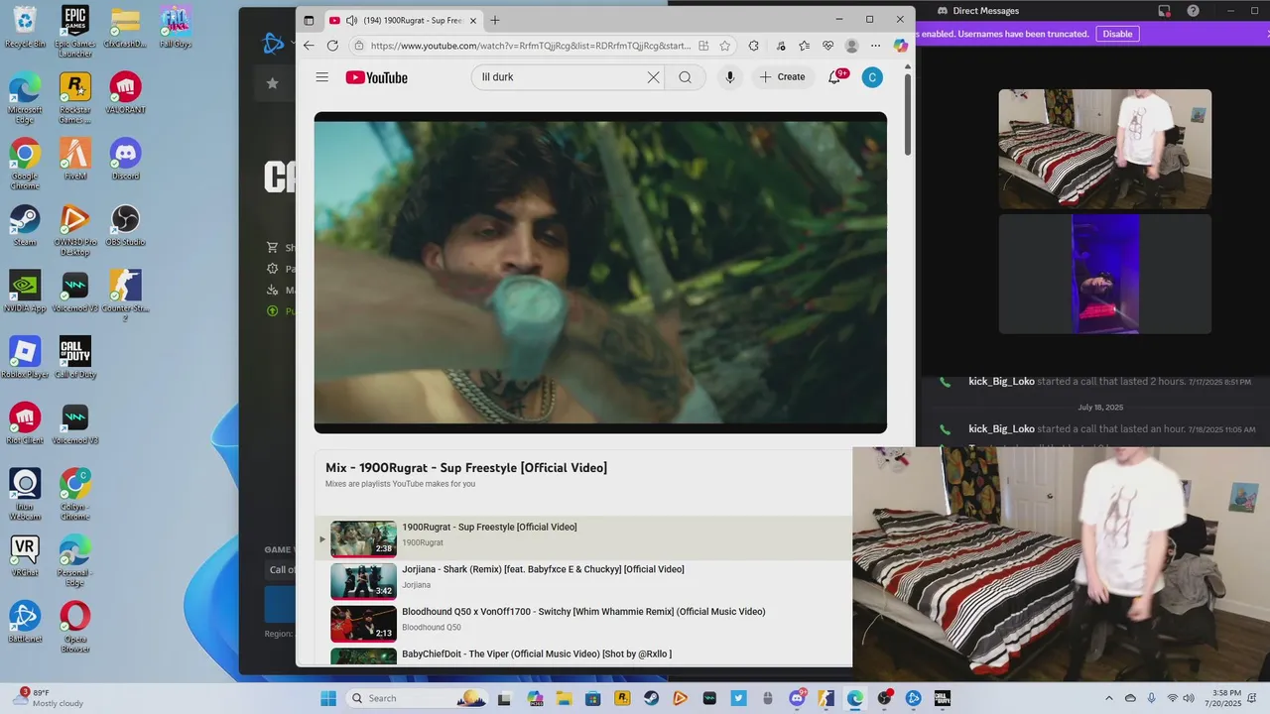Viewport: 1270px width, 714px height.
Task: Go back in the Edge browser
Action: tap(309, 46)
